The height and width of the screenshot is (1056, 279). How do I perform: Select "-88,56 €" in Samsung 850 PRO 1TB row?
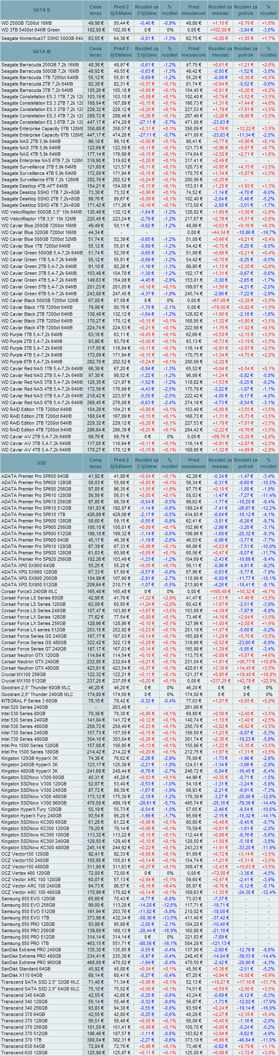click(147, 943)
